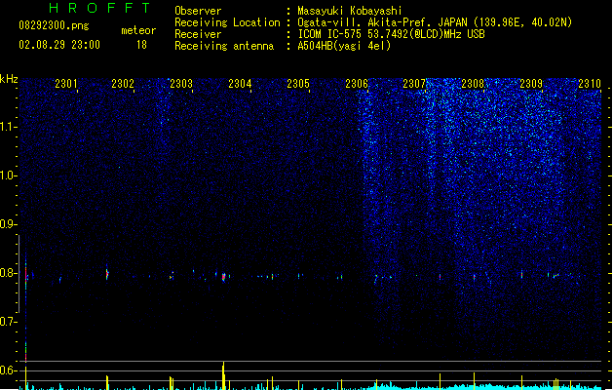613x390 pixels.
Task: Click the 2307 time marker
Action: pos(414,84)
